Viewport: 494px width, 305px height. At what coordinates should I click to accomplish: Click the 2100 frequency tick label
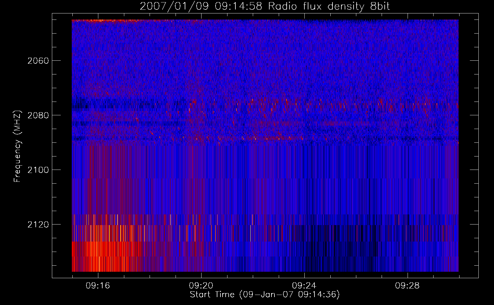38,170
